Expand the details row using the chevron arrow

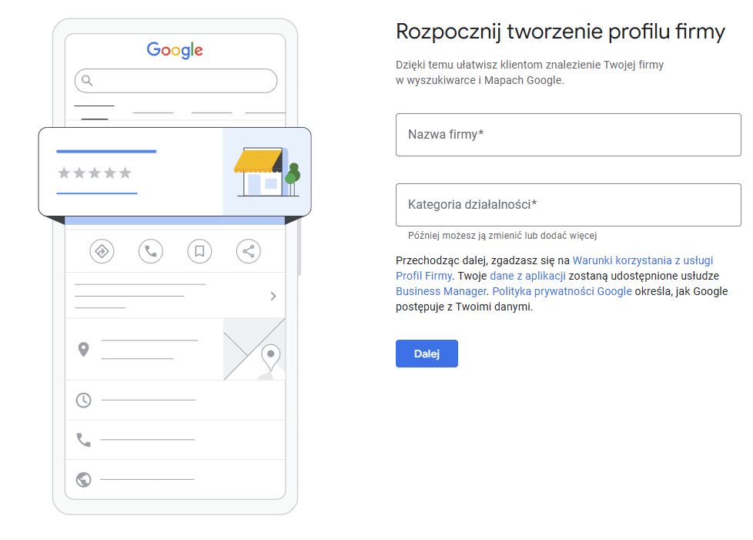(x=273, y=295)
